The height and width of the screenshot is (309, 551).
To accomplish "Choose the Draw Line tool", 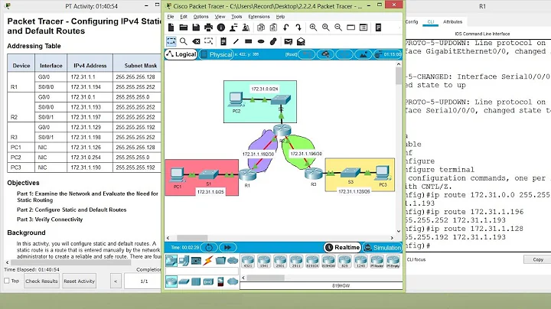I will [x=236, y=41].
